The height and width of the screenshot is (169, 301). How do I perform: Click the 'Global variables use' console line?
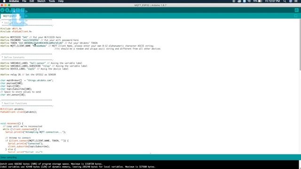tap(78, 167)
